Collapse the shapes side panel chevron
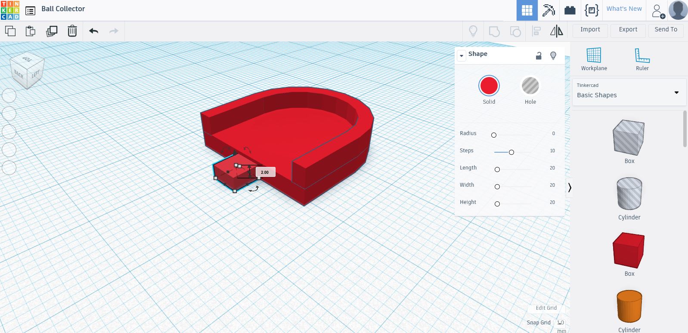 click(569, 188)
